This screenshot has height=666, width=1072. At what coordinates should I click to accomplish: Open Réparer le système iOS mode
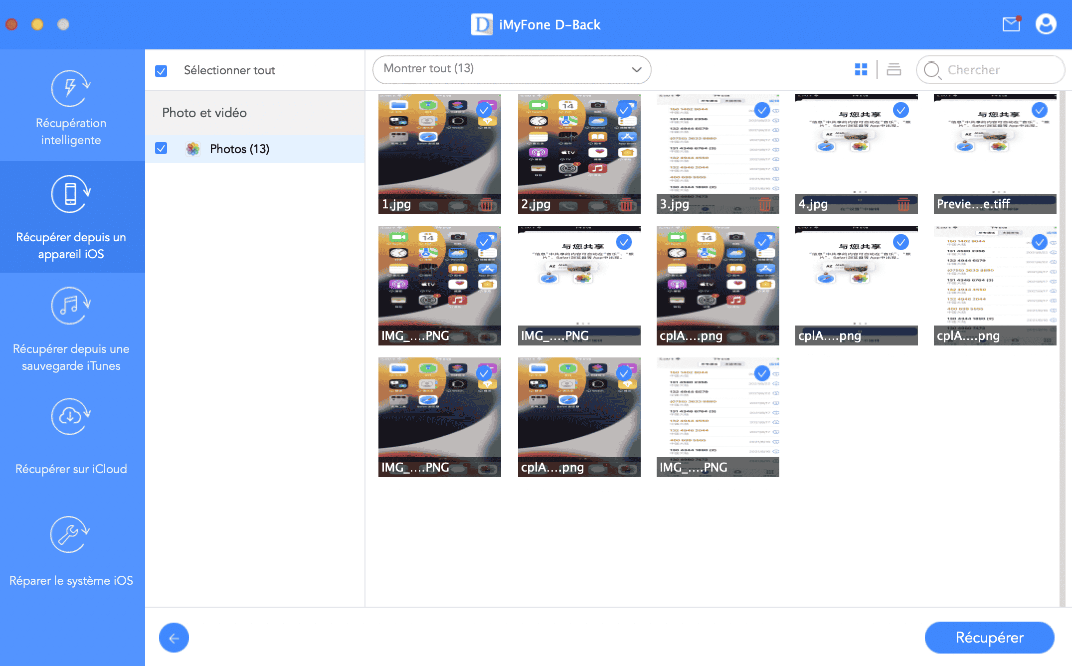[72, 551]
